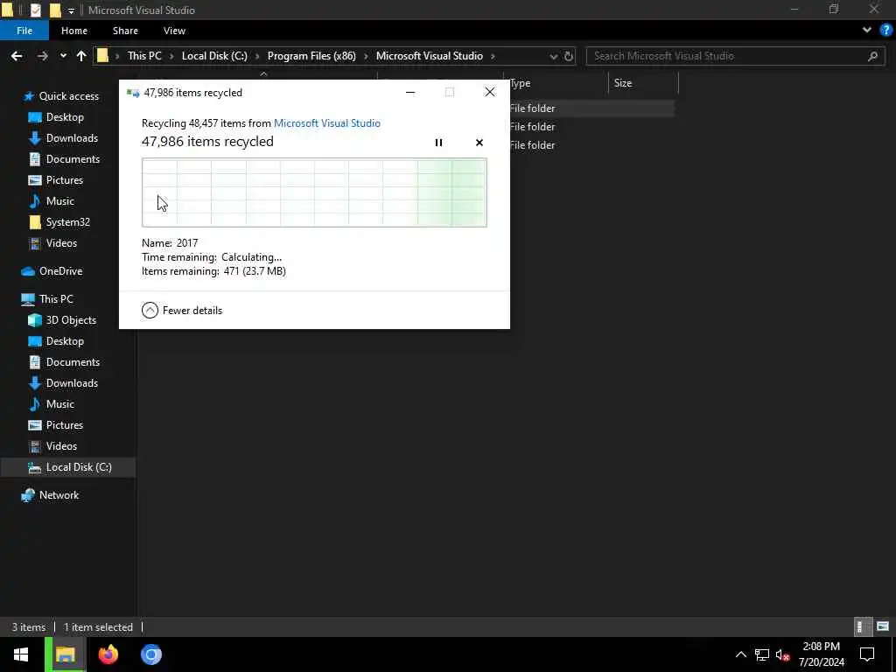Viewport: 896px width, 672px height.
Task: Switch to large icons view layout
Action: coord(883,626)
